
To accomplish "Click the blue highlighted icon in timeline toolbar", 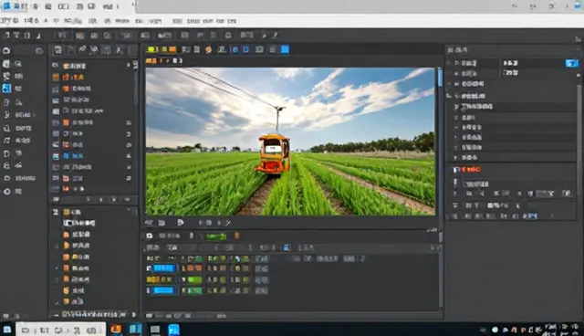I will click(287, 247).
